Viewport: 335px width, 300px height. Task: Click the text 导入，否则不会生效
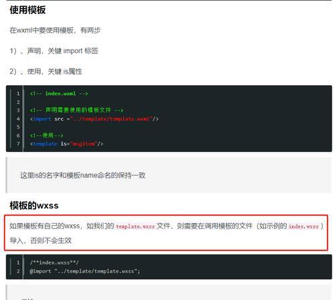[x=40, y=240]
